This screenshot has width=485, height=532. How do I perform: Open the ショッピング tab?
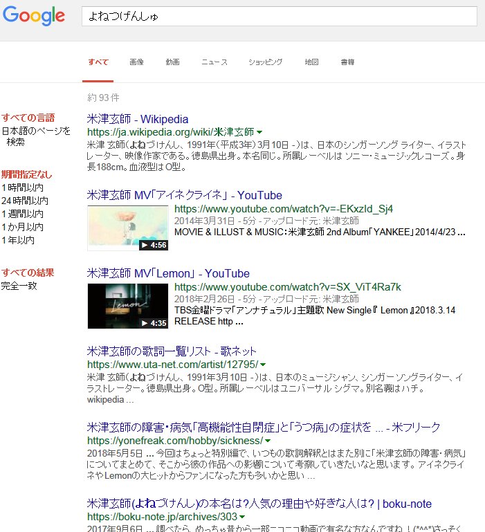265,62
